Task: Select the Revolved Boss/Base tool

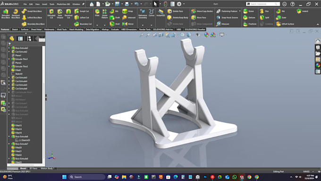Action: [x=16, y=14]
